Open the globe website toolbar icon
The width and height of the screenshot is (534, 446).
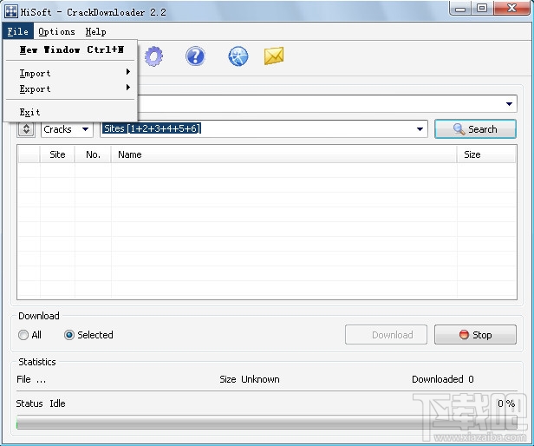[238, 56]
